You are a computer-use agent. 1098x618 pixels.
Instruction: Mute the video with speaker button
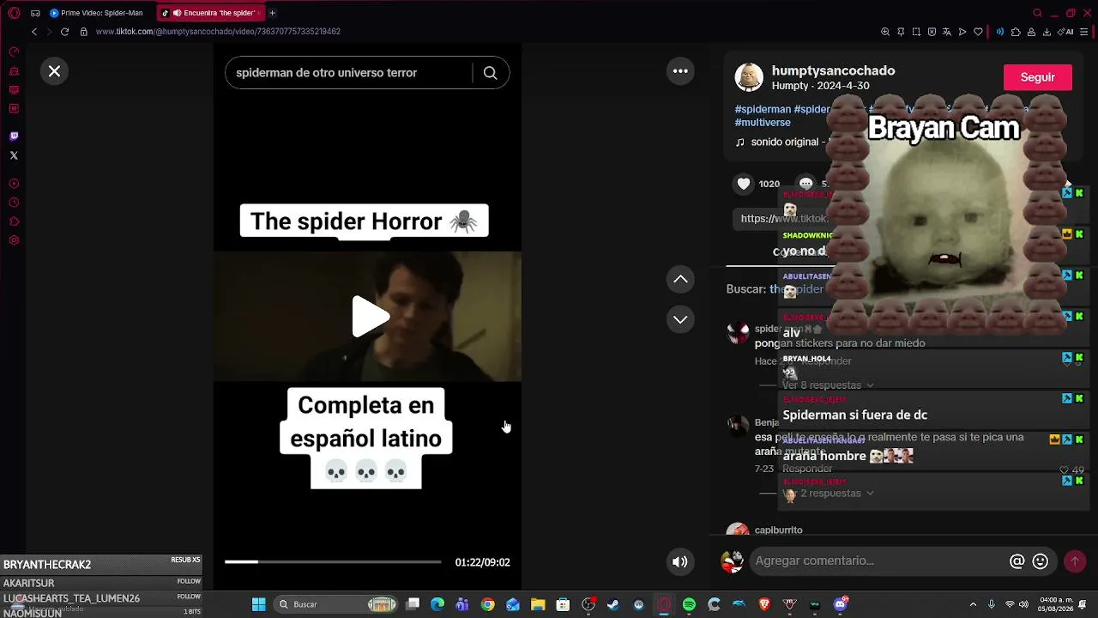pyautogui.click(x=679, y=562)
